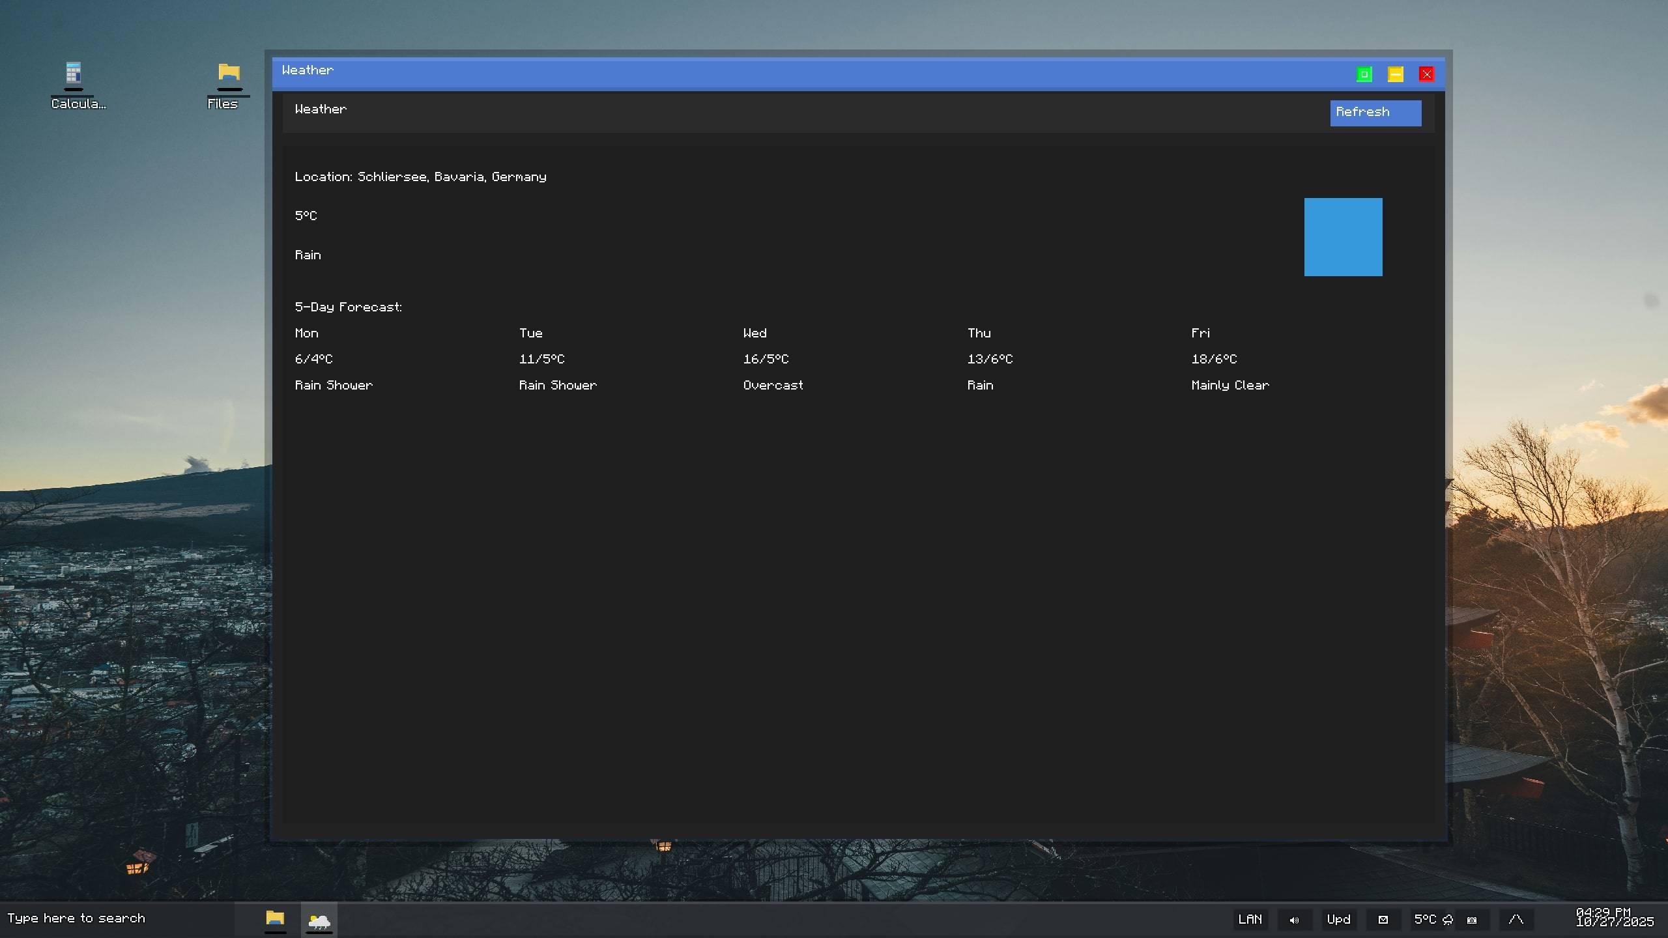Expand the hidden tray icons arrow
This screenshot has height=938, width=1668.
[x=1516, y=920]
